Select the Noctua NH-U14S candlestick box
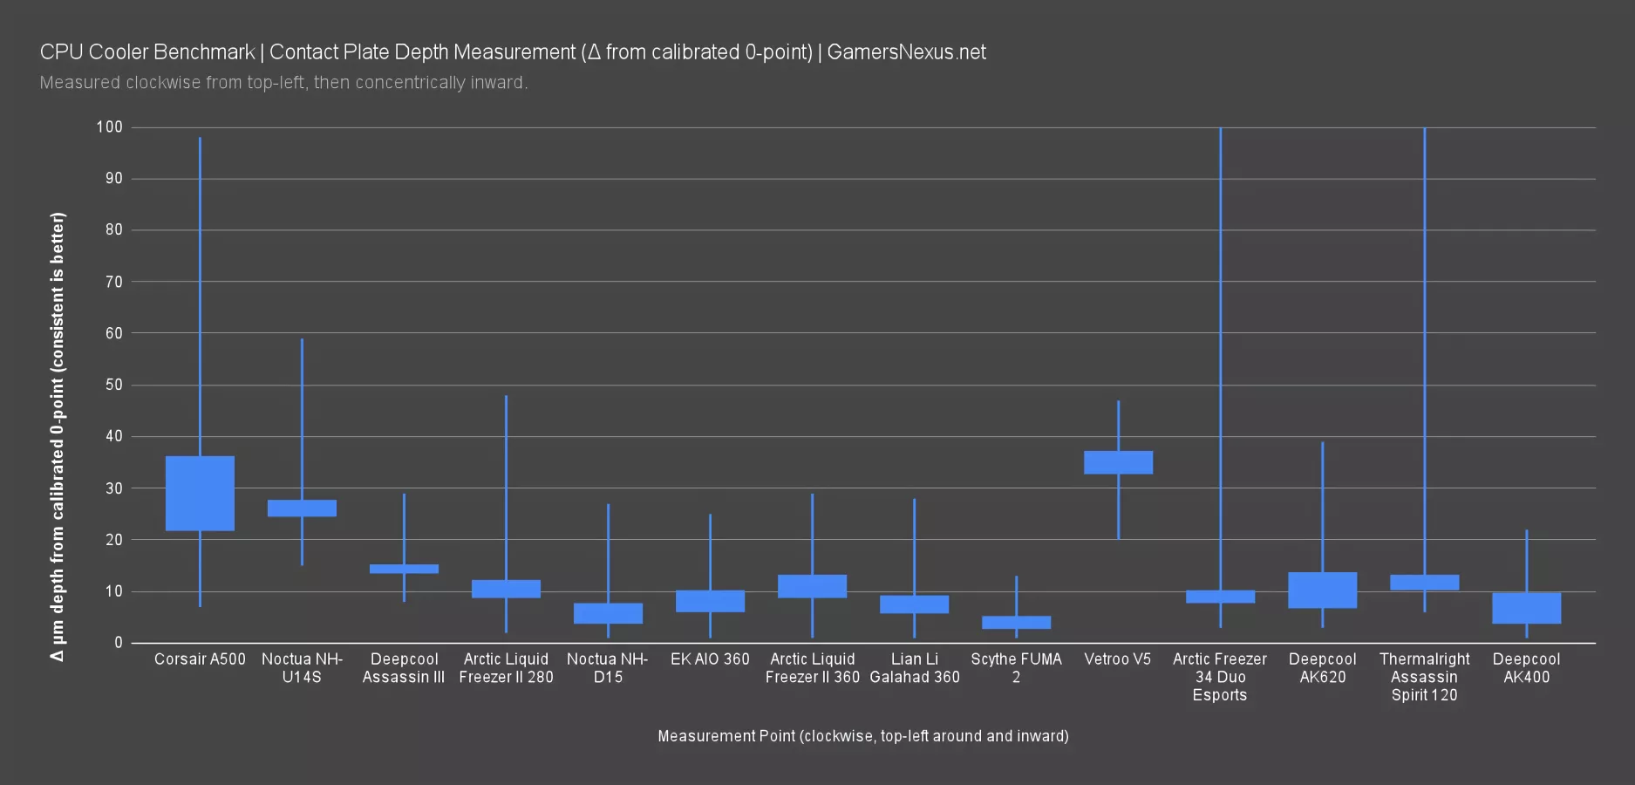Viewport: 1635px width, 785px height. [302, 508]
